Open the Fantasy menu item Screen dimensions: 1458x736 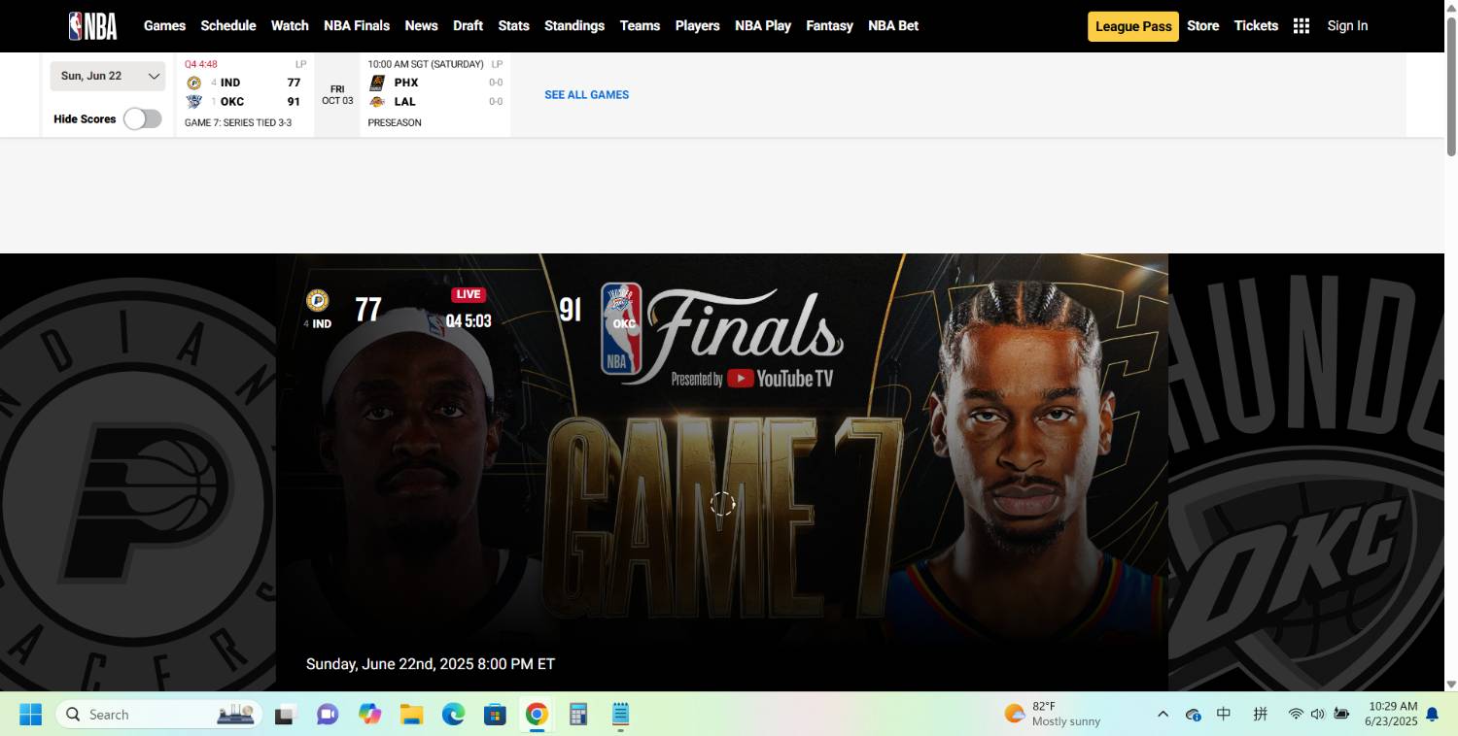click(x=829, y=26)
